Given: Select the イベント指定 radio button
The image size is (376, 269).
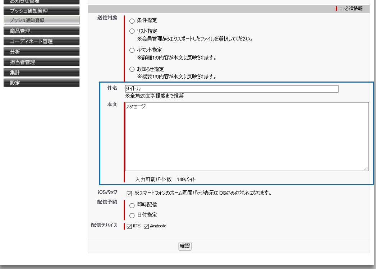Looking at the screenshot, I should click(132, 50).
